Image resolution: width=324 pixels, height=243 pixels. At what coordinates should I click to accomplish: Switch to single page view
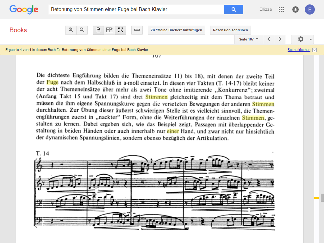pyautogui.click(x=98, y=30)
